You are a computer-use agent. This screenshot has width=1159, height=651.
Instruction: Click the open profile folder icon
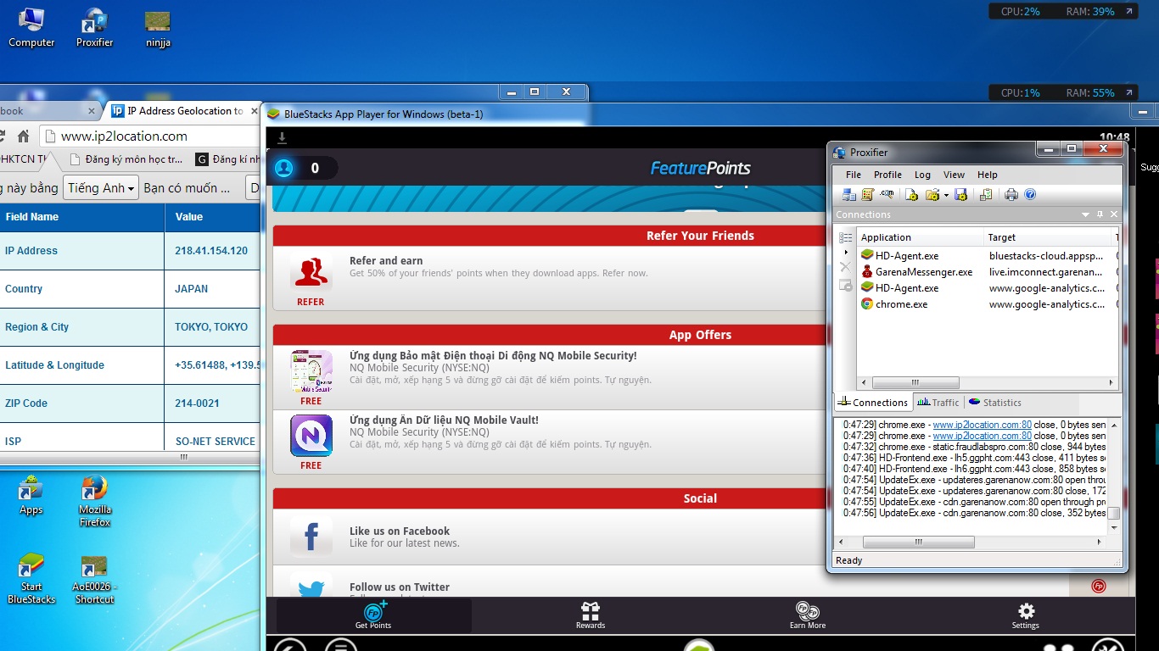click(x=932, y=195)
